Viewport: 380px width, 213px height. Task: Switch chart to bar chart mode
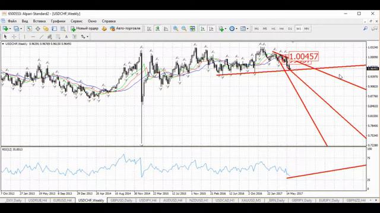click(149, 29)
